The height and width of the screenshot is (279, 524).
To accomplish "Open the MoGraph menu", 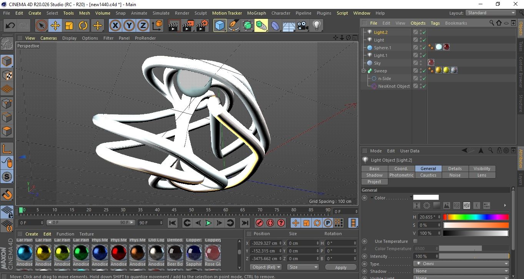I will pos(256,13).
